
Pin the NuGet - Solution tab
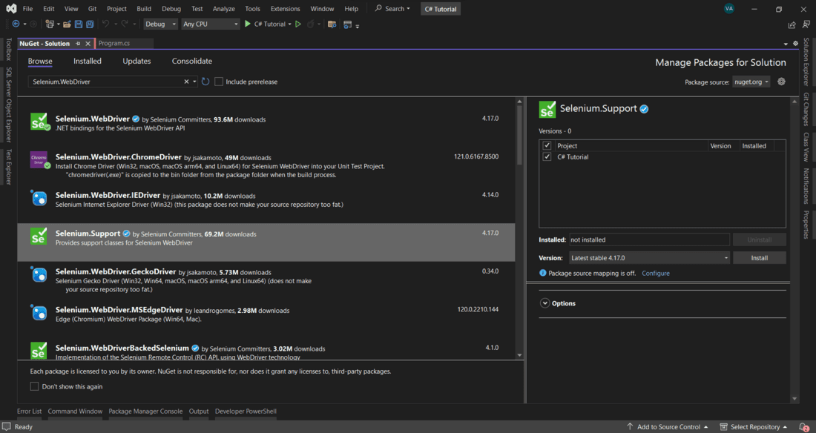78,44
